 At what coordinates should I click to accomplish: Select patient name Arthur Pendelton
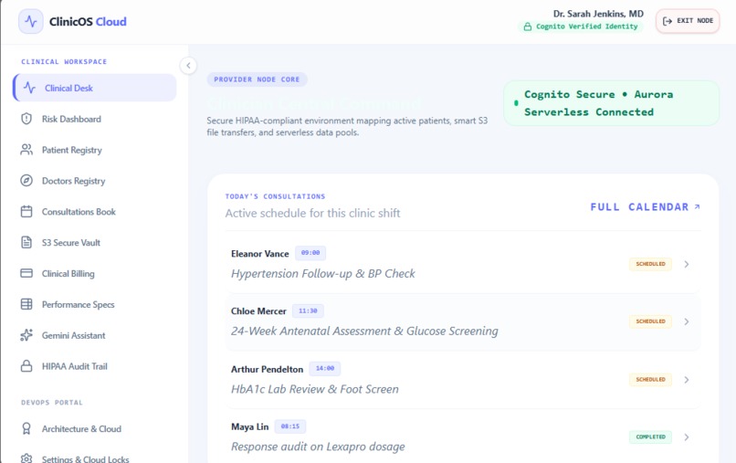[267, 369]
